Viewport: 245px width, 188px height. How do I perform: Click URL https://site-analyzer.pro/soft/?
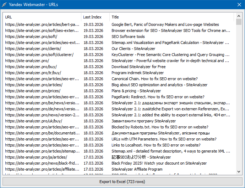pyautogui.click(x=31, y=37)
